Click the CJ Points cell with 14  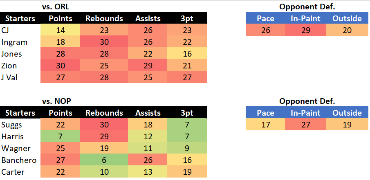coord(61,30)
